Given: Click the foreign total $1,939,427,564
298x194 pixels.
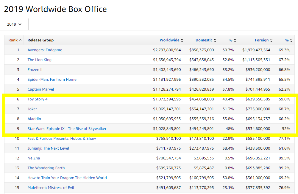Looking at the screenshot, I should [256, 50].
